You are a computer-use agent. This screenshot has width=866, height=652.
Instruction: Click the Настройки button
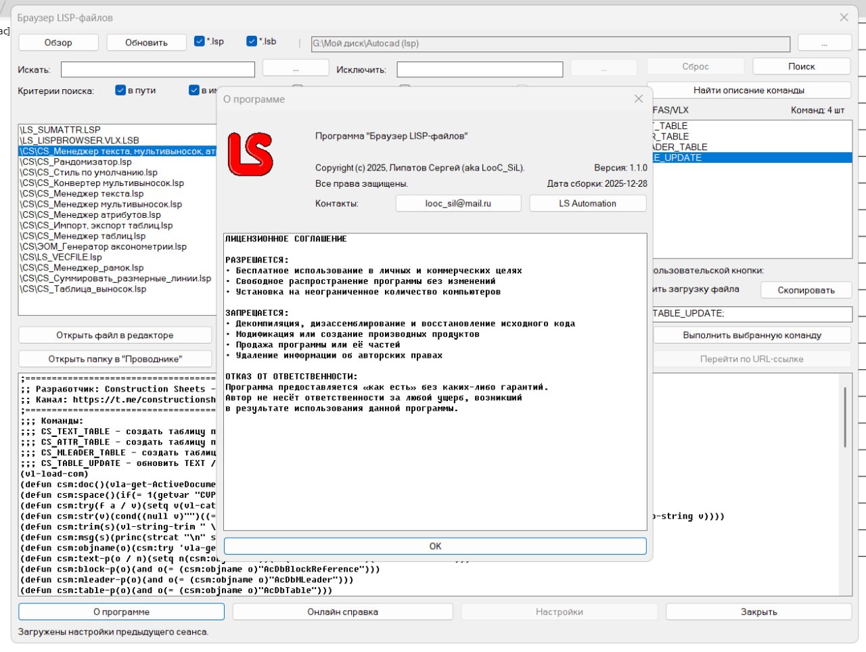[x=560, y=611]
